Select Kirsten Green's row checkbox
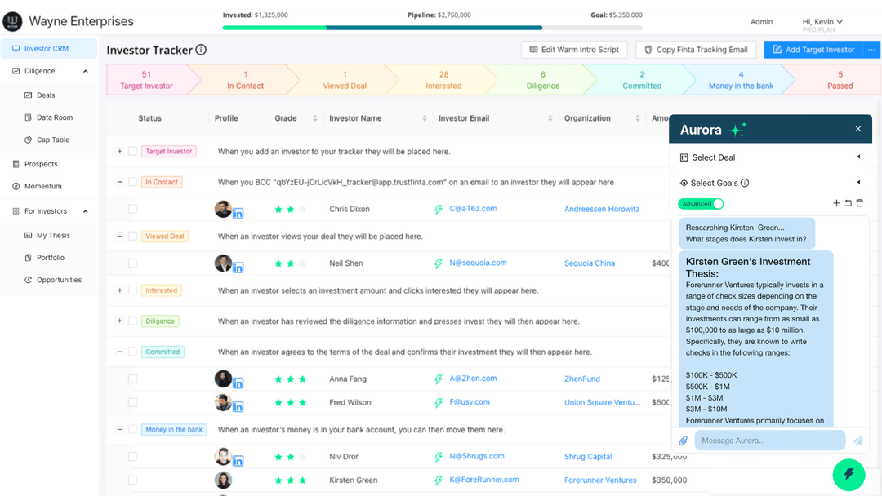The image size is (882, 496). pos(133,480)
